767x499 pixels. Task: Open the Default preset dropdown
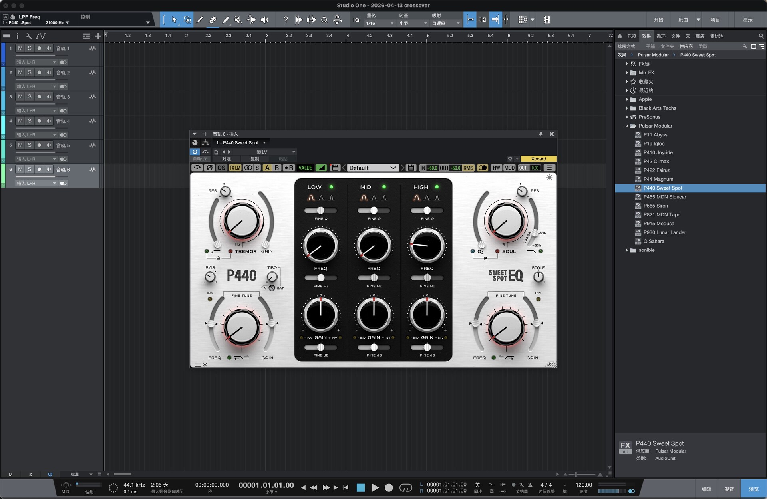pos(372,168)
